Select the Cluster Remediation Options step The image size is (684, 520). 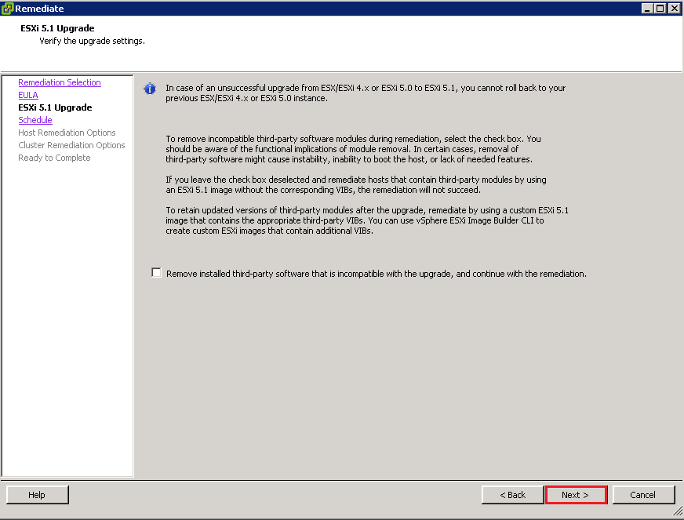click(x=71, y=145)
